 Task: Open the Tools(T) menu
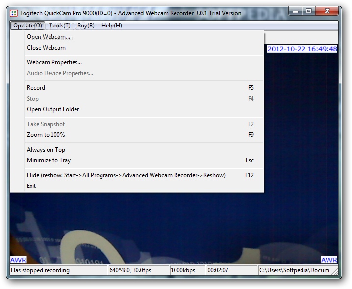60,26
